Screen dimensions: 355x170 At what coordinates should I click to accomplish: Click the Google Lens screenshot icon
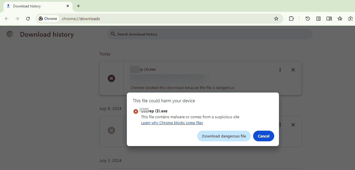pos(351,19)
